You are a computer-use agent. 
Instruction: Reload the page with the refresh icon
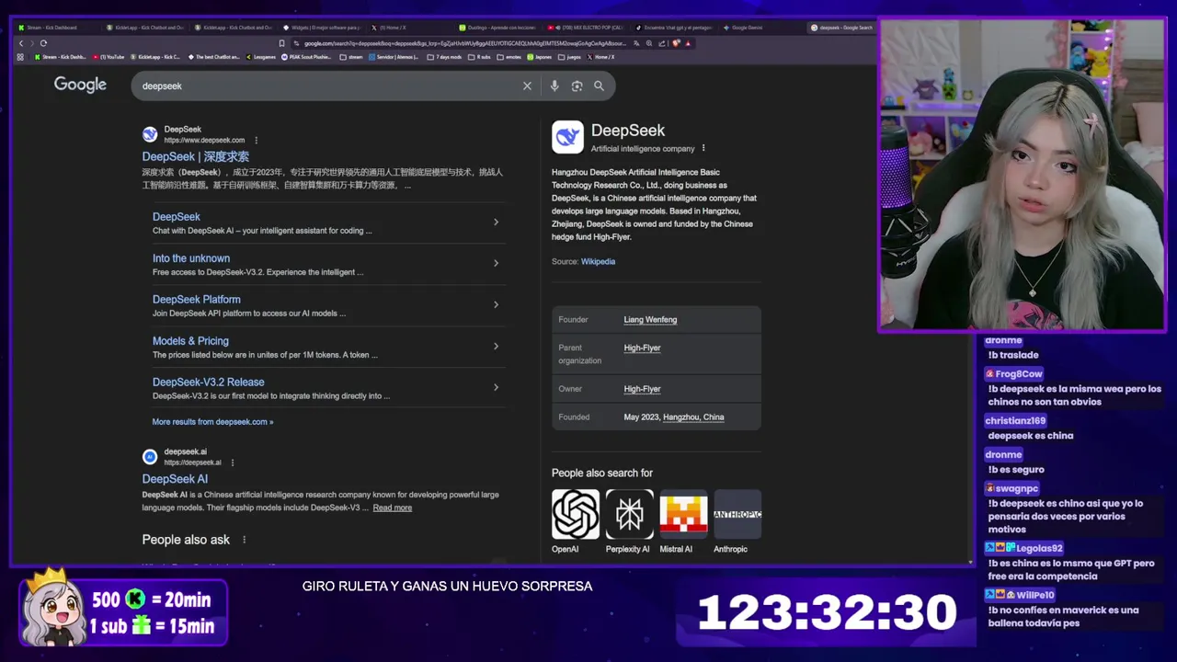(43, 43)
